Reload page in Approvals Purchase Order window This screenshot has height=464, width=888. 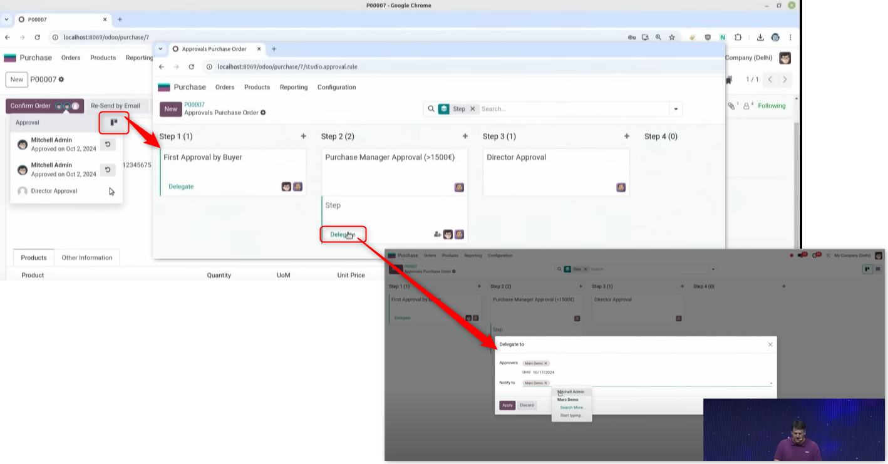click(192, 66)
